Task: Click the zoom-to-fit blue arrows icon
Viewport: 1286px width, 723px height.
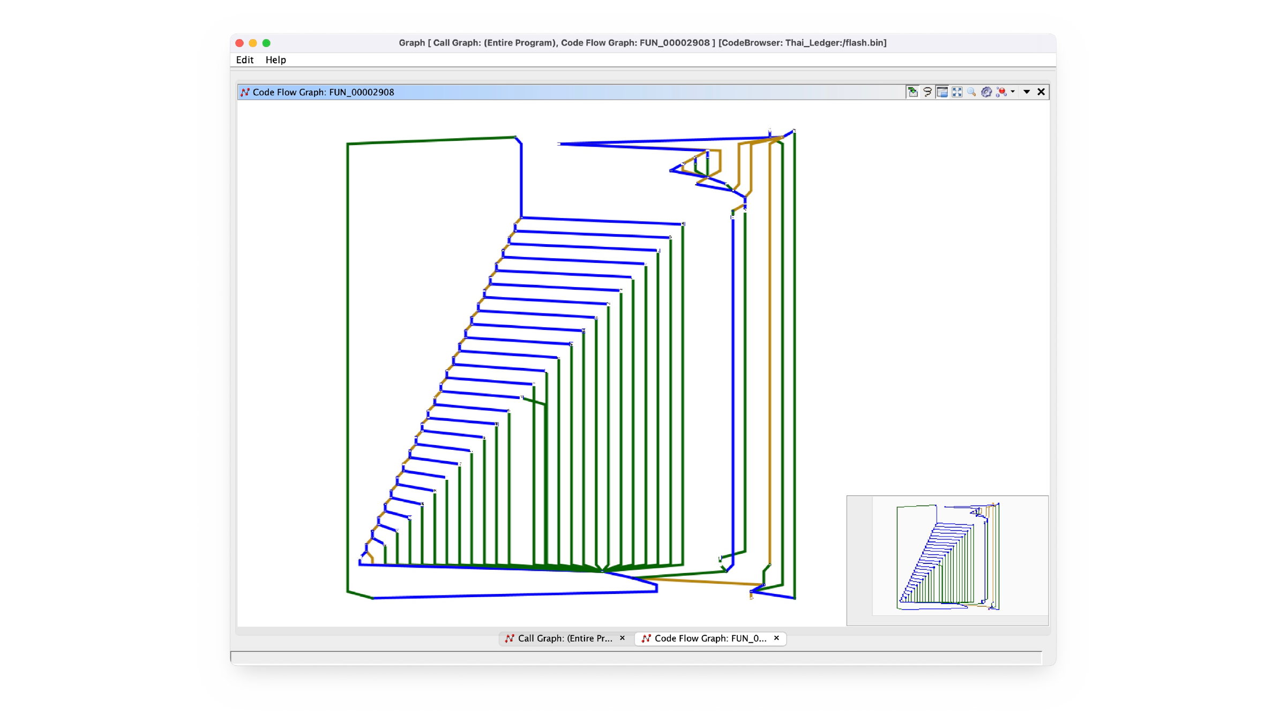Action: pos(957,92)
